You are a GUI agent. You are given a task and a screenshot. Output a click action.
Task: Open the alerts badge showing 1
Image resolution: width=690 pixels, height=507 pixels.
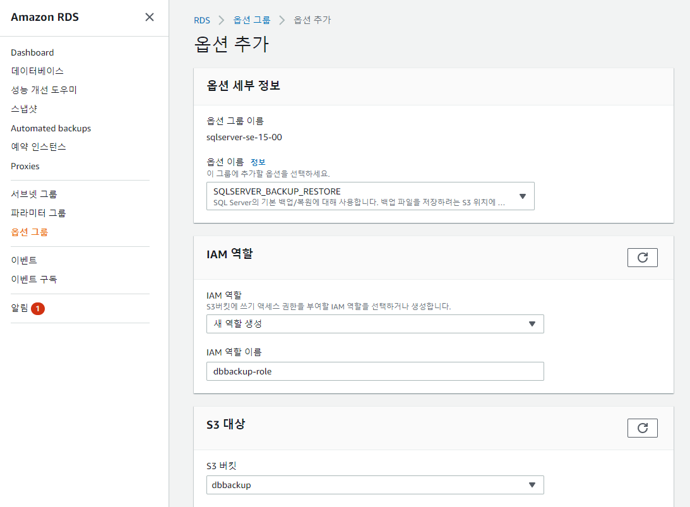(x=38, y=309)
